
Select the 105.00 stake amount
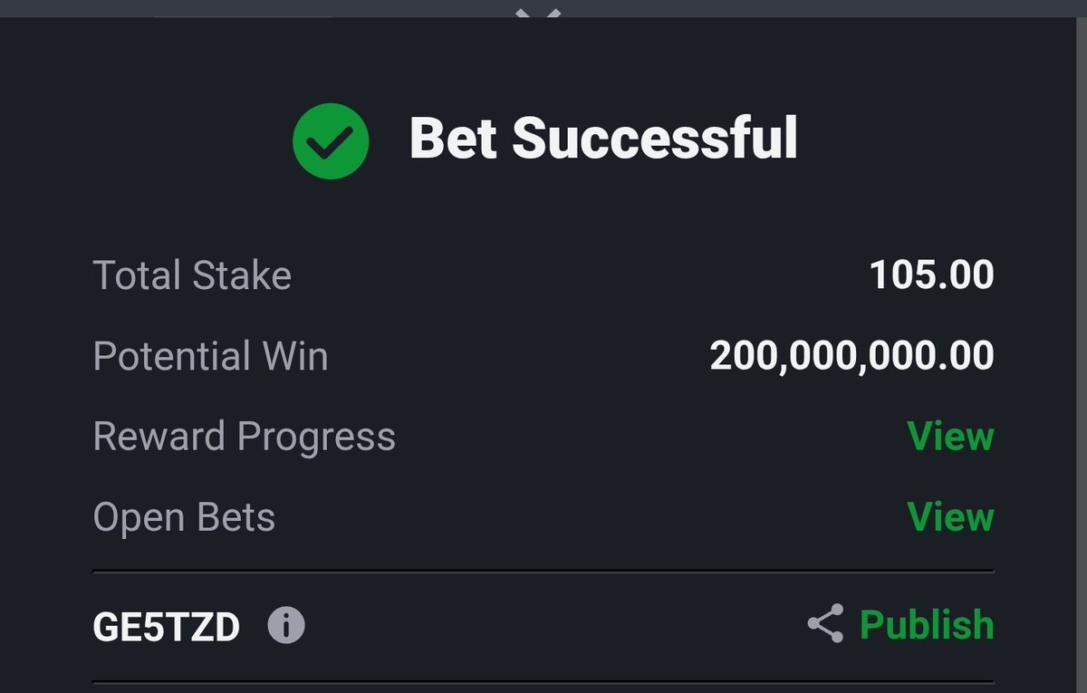pyautogui.click(x=932, y=275)
